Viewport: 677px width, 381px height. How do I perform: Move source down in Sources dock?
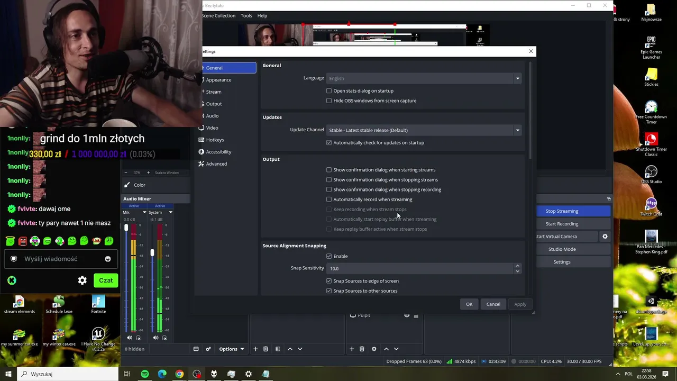[396, 349]
